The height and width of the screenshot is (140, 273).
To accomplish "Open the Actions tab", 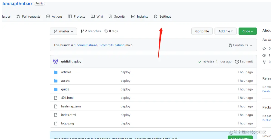I will click(x=54, y=17).
